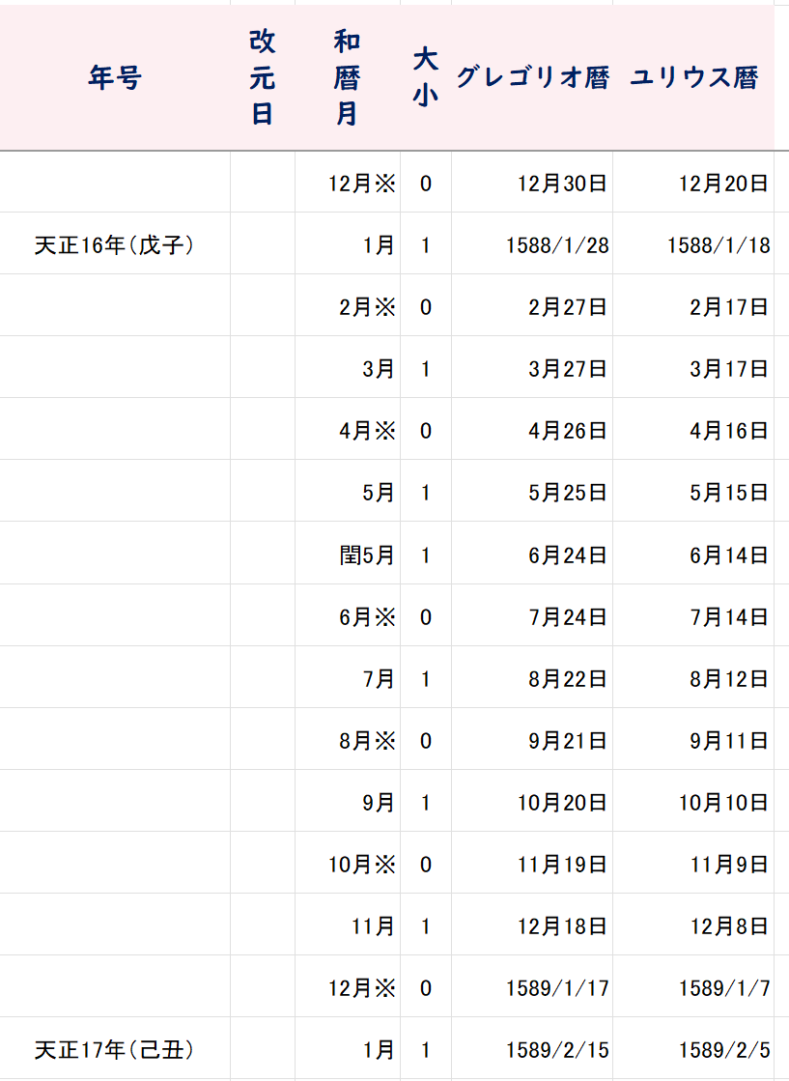Select the 10月※ month cell

(x=348, y=863)
